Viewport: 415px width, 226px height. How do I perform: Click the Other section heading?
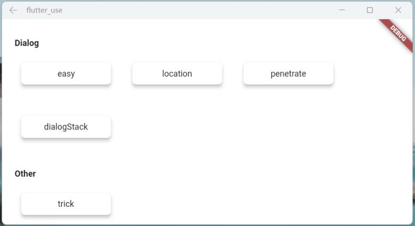[x=25, y=174]
